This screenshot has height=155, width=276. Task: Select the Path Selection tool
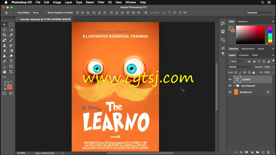point(4,66)
